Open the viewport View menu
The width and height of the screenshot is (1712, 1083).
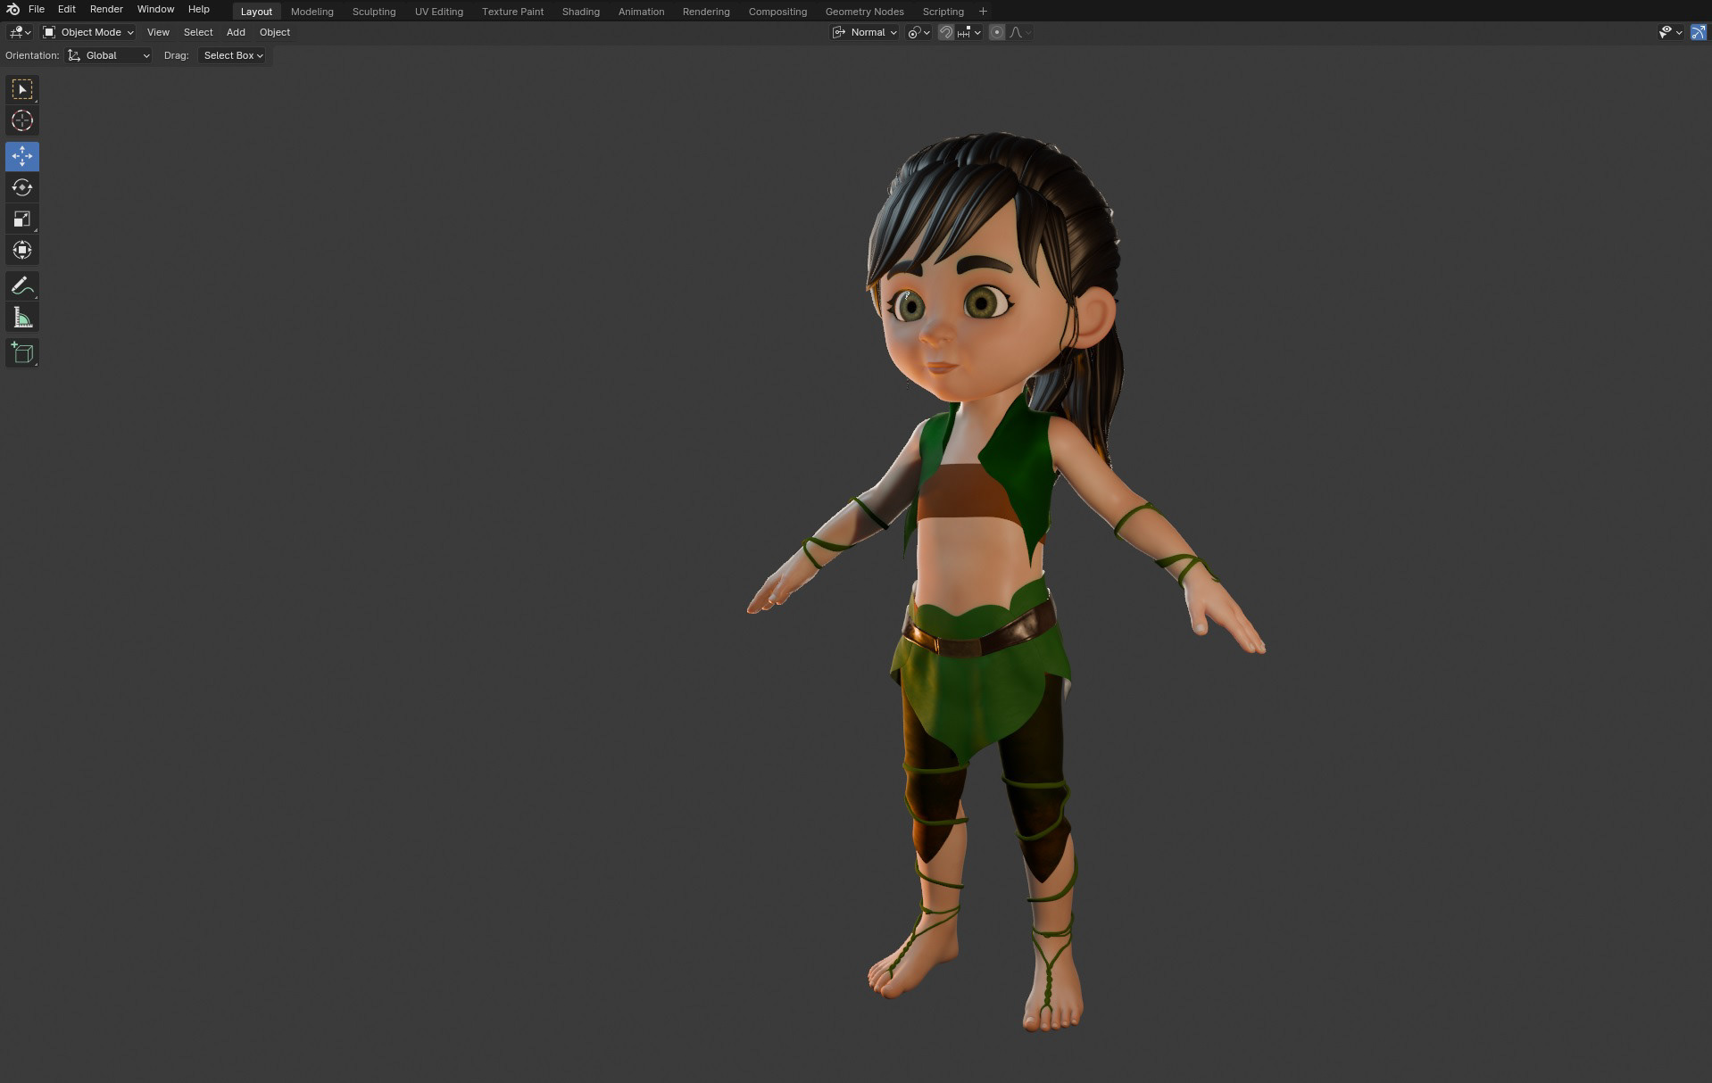158,32
